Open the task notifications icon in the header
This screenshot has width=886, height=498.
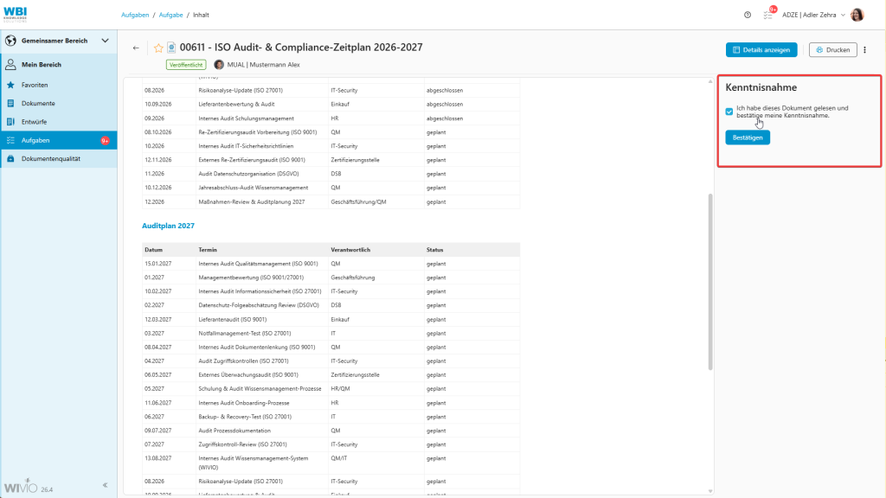pos(768,15)
